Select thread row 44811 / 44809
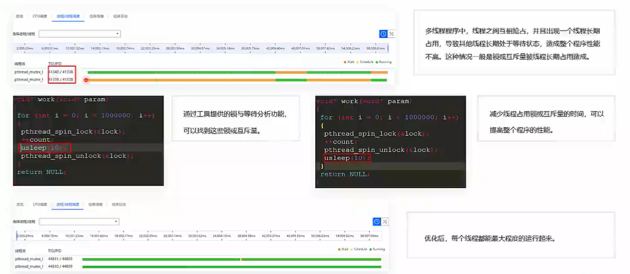 point(198,259)
